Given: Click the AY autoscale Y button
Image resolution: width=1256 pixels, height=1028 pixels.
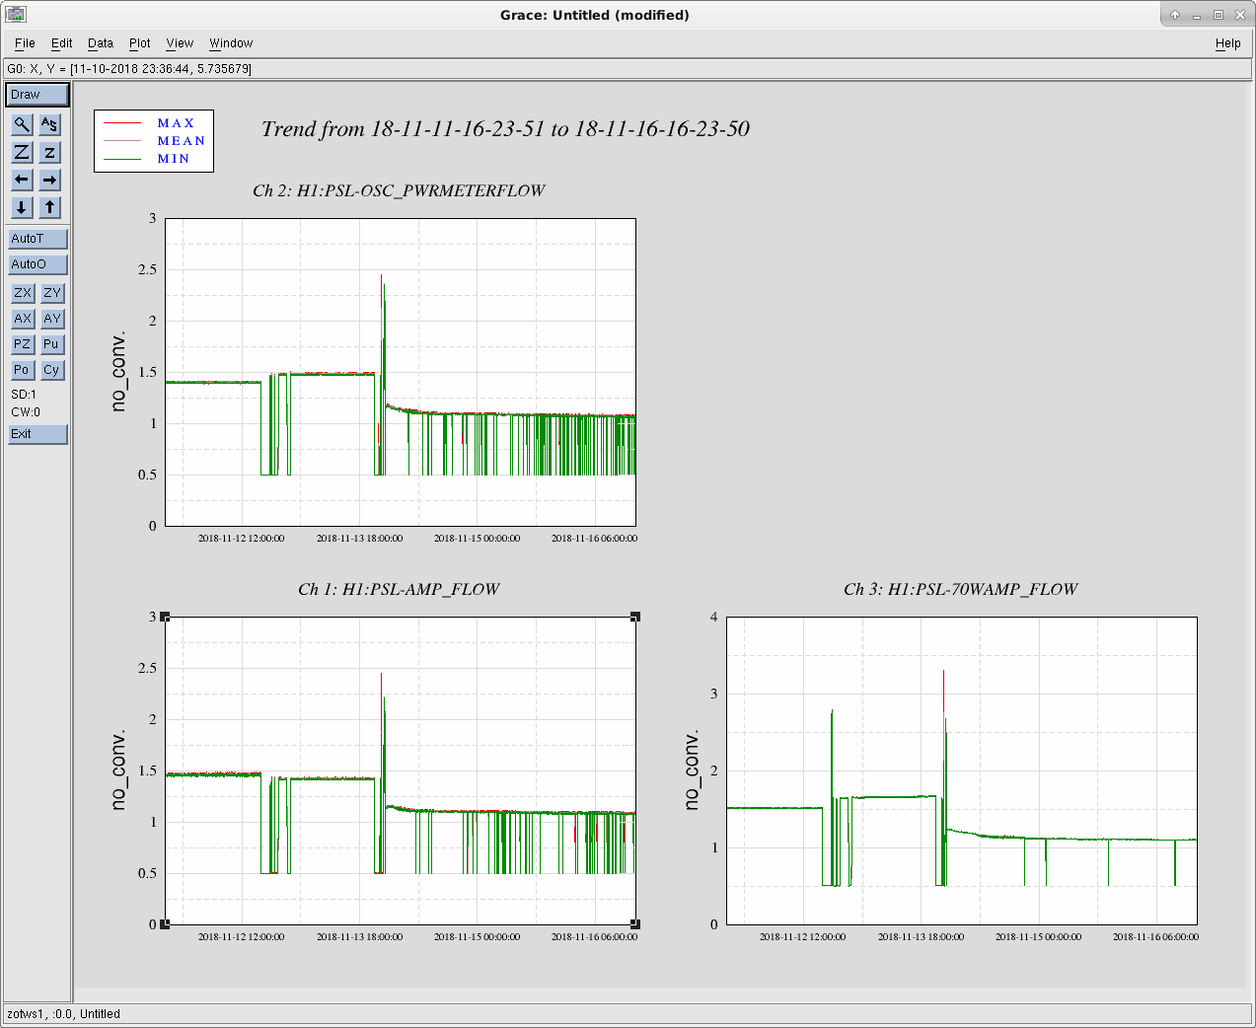Looking at the screenshot, I should click(52, 319).
